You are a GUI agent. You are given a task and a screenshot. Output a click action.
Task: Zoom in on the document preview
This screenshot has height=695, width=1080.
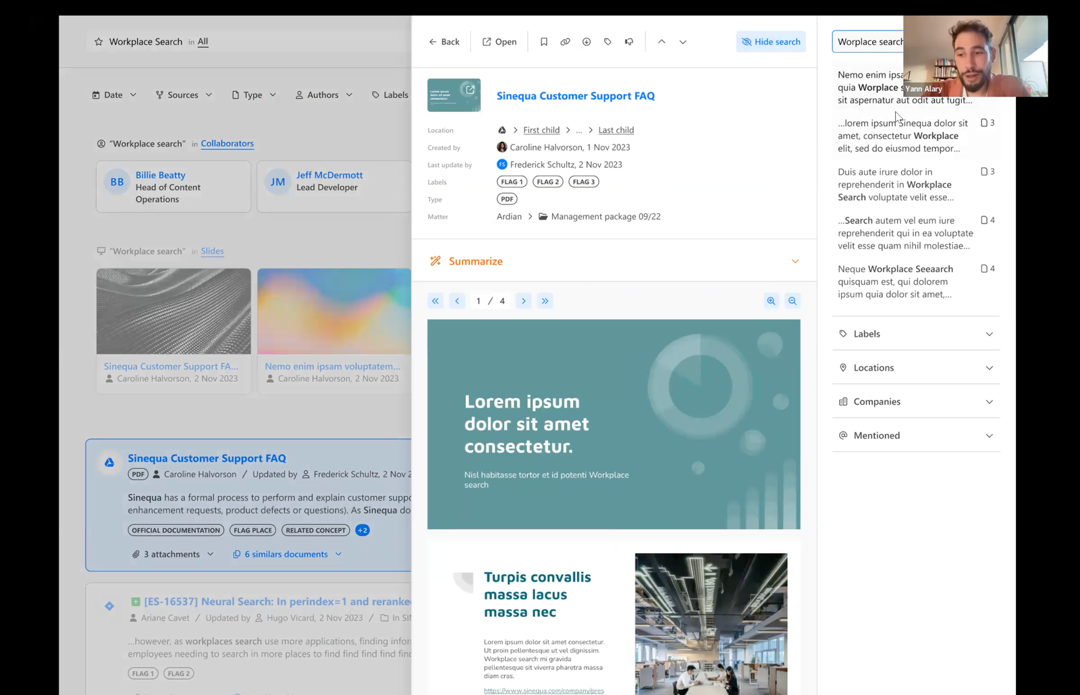pos(771,301)
